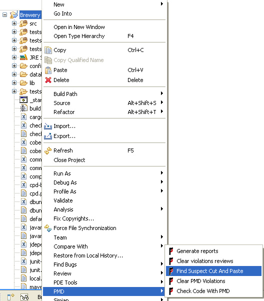Collapse the Brewery project tree node

(5, 15)
